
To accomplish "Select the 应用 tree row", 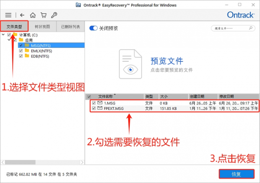I will pos(29,40).
